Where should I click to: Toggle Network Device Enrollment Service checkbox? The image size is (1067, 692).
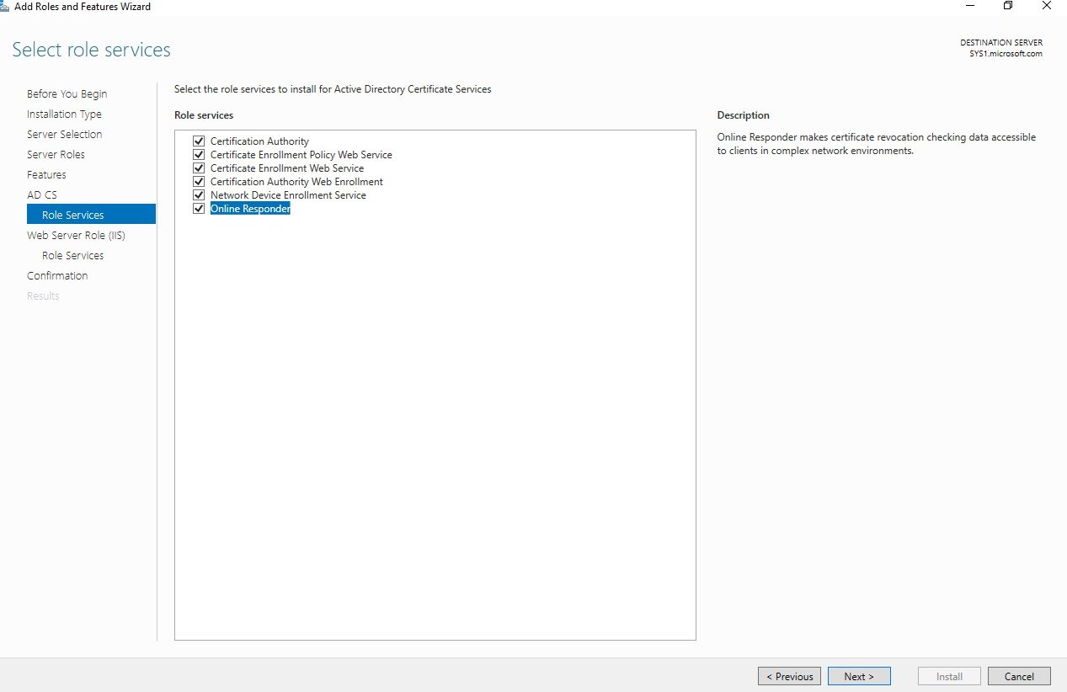[199, 195]
